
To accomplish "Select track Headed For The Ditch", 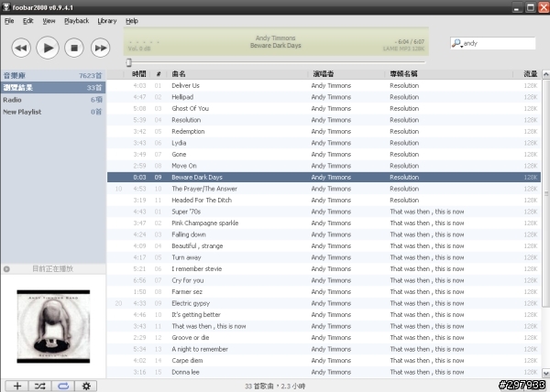I will (x=324, y=200).
